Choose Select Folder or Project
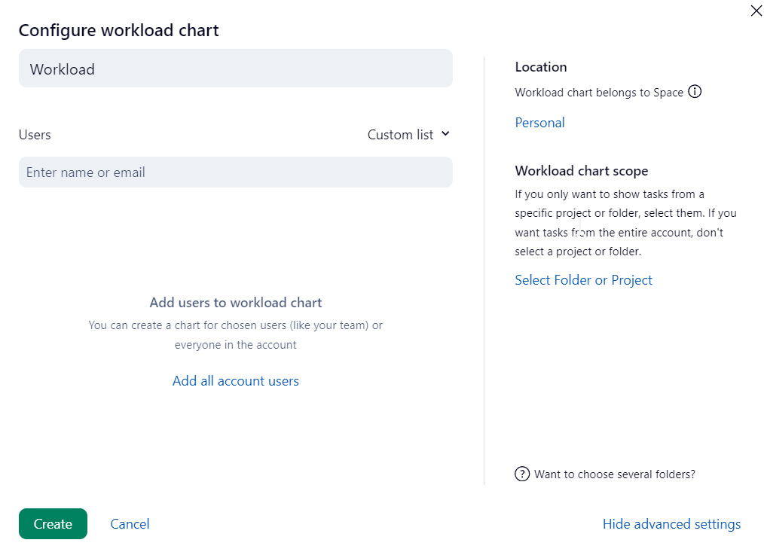The height and width of the screenshot is (552, 764). [583, 280]
